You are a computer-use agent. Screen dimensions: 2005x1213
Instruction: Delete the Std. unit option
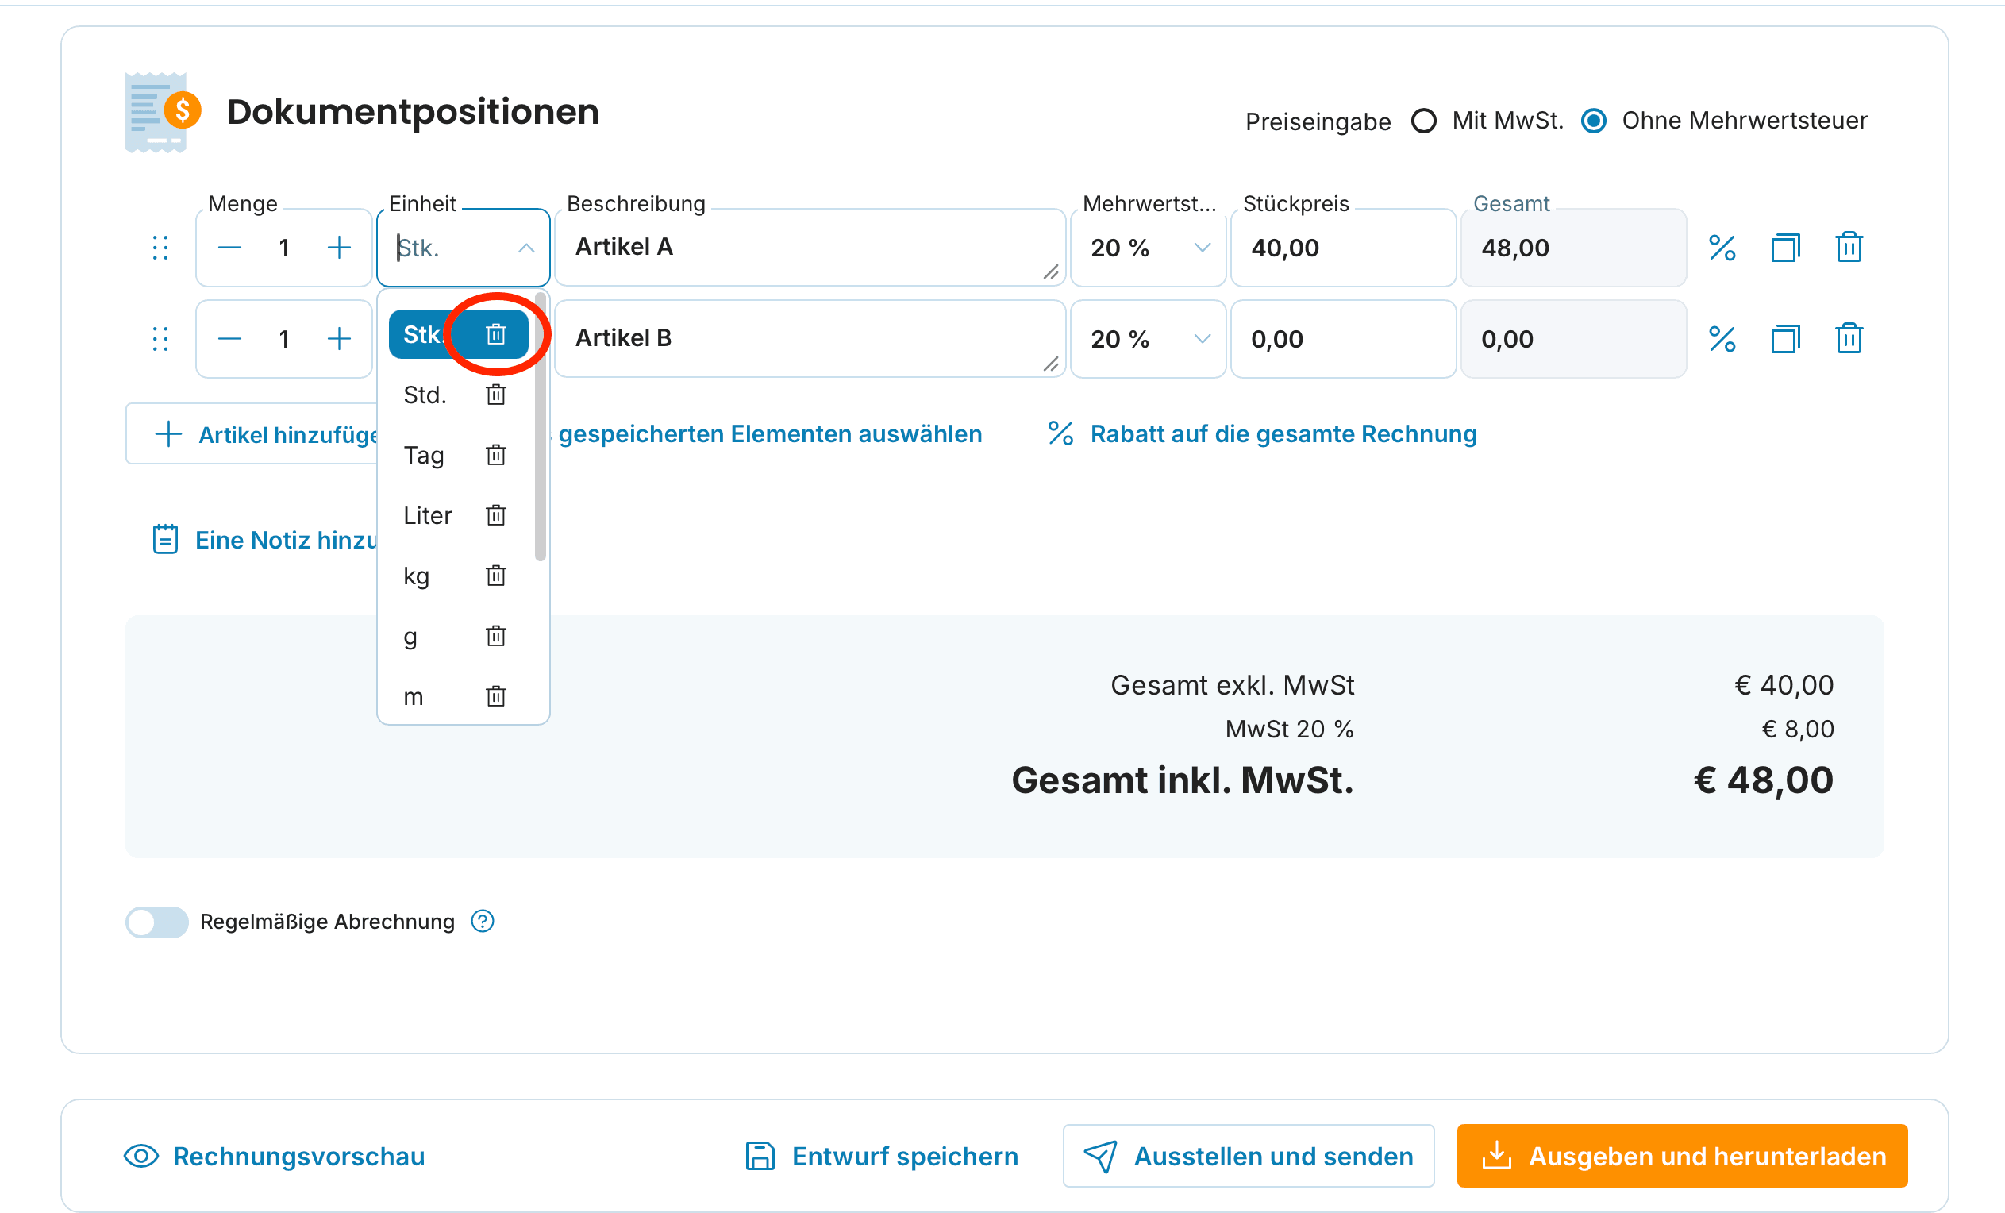point(495,395)
